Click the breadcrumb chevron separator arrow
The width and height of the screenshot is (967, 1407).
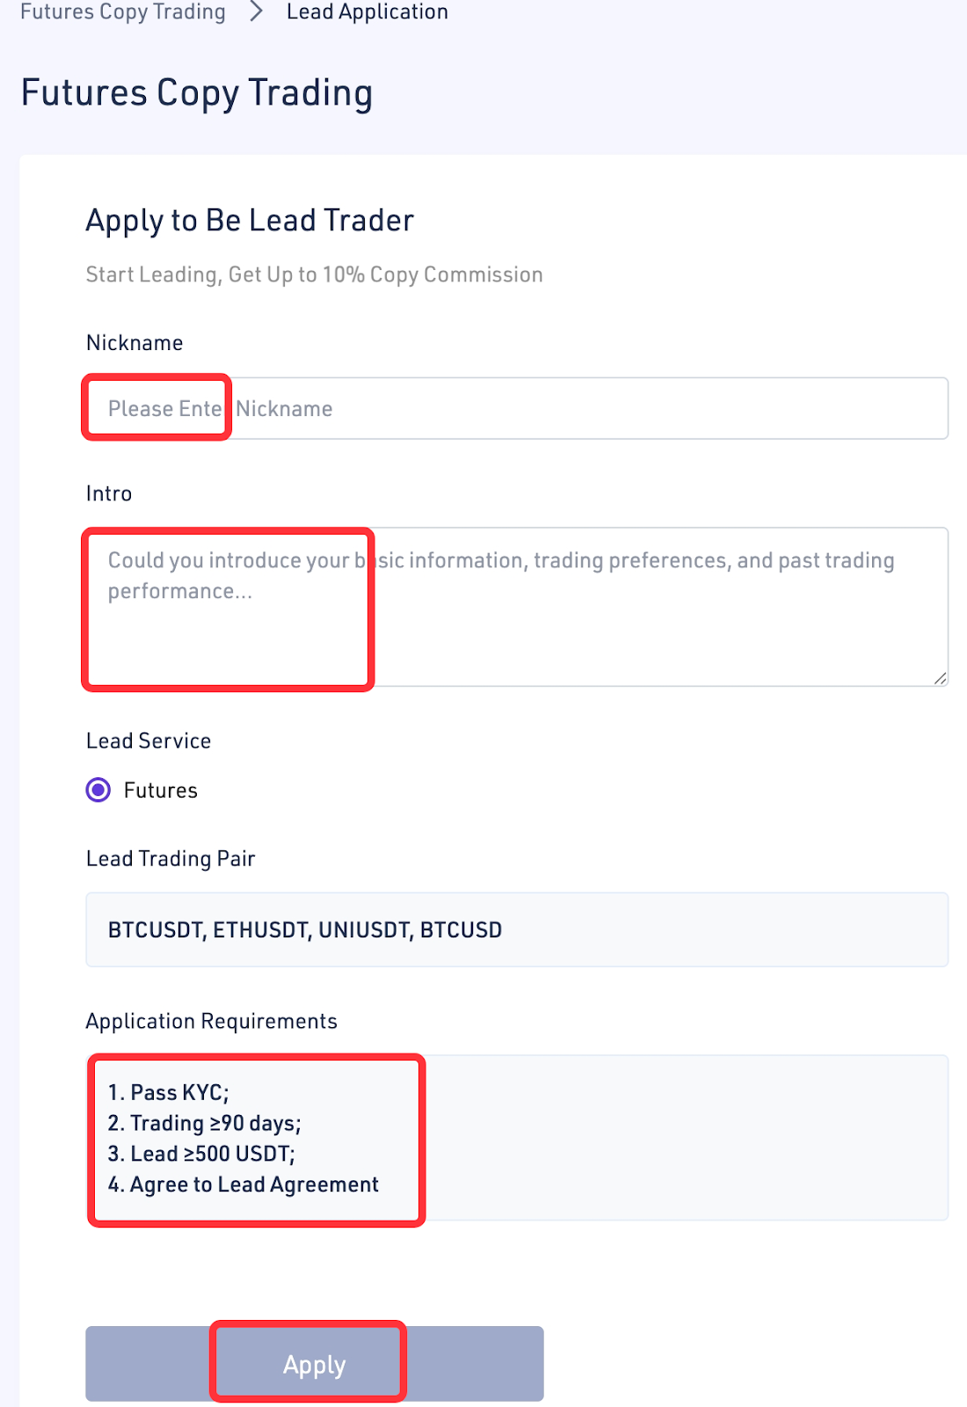(256, 12)
